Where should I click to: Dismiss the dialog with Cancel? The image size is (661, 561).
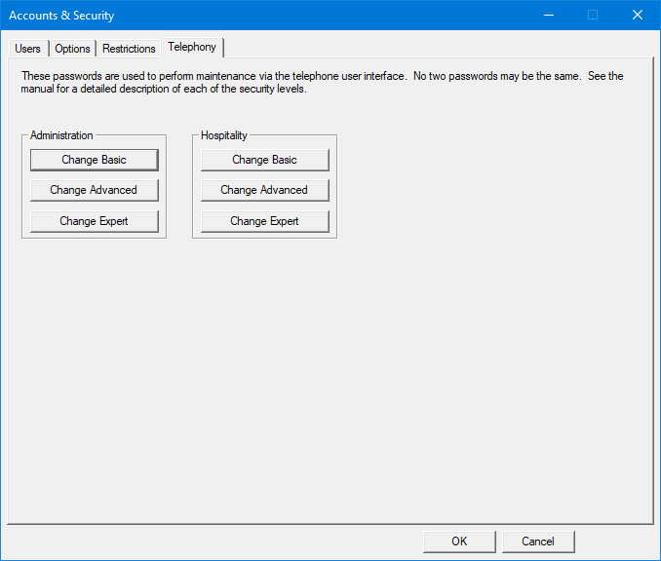click(538, 542)
